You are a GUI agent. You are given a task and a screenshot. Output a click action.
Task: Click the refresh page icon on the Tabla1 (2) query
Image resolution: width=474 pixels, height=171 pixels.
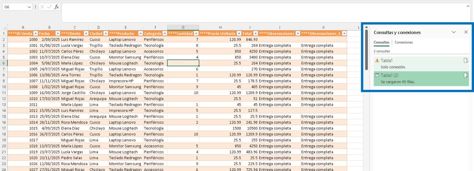coord(466,76)
